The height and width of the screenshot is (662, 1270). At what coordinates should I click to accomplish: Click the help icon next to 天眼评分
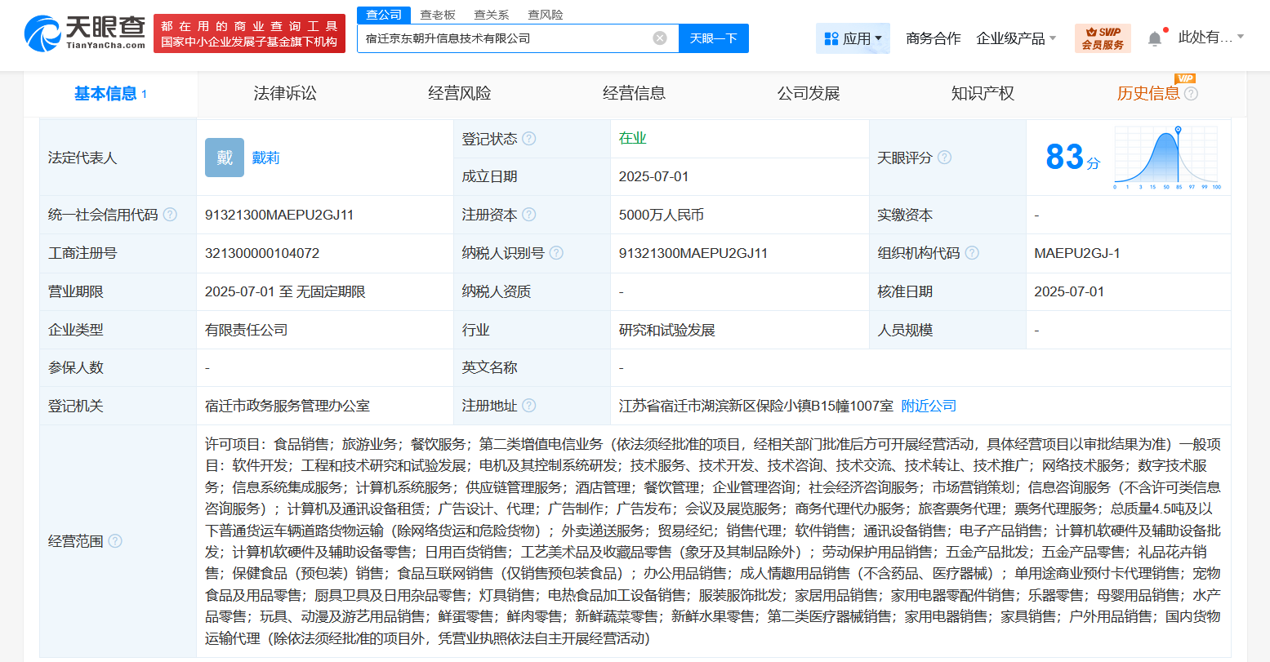944,158
